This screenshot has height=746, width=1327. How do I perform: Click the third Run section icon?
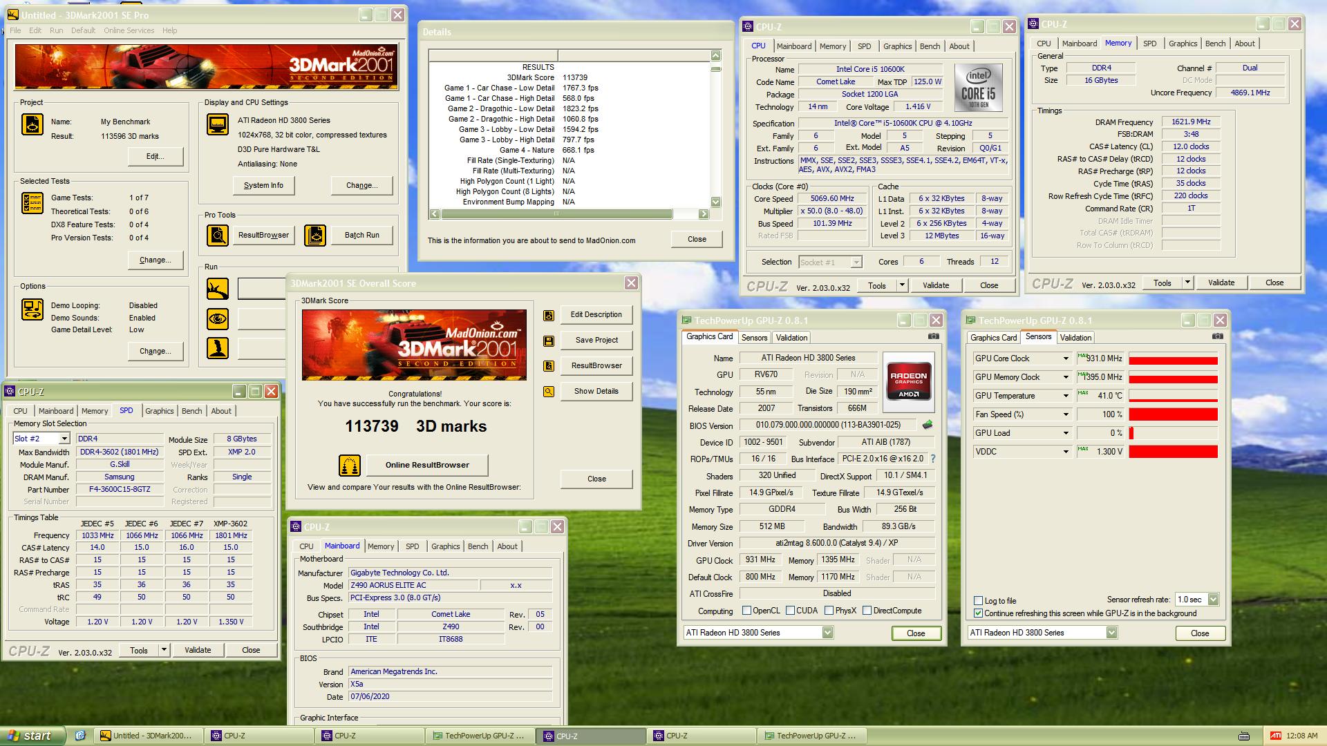[218, 348]
